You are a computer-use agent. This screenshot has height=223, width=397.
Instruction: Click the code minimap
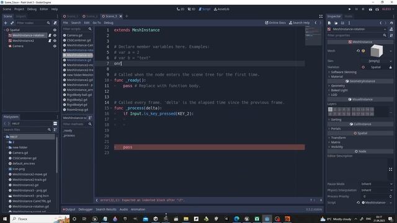coord(313,35)
